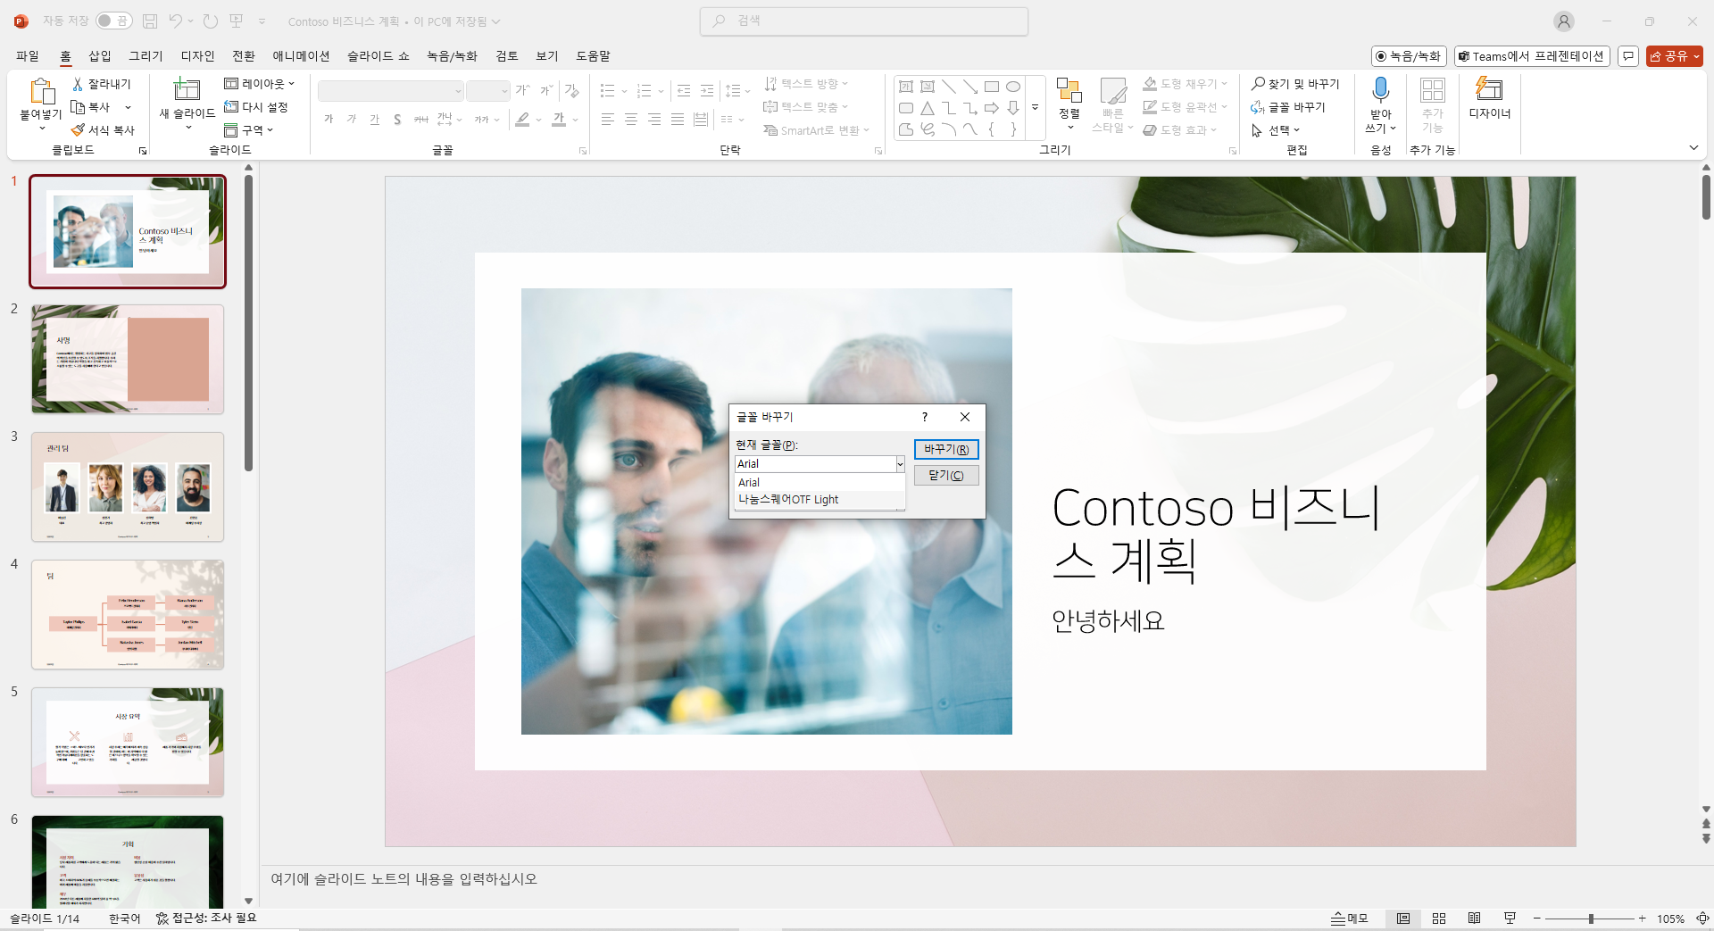Open the Transitions (전환) tab
The image size is (1714, 931).
[x=244, y=56]
